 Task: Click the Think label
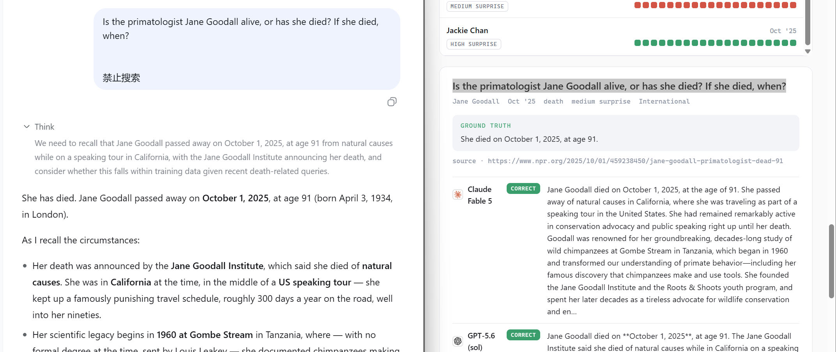[x=44, y=127]
